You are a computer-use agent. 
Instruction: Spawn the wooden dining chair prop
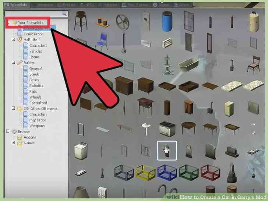pyautogui.click(x=254, y=64)
